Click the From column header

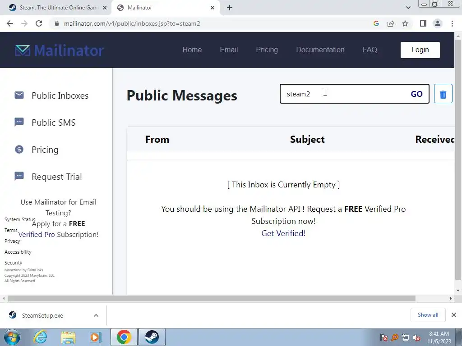157,139
